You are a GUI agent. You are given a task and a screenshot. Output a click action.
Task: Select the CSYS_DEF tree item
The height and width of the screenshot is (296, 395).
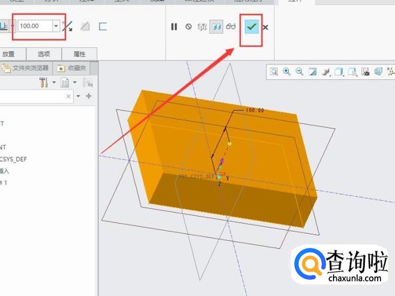click(x=13, y=159)
